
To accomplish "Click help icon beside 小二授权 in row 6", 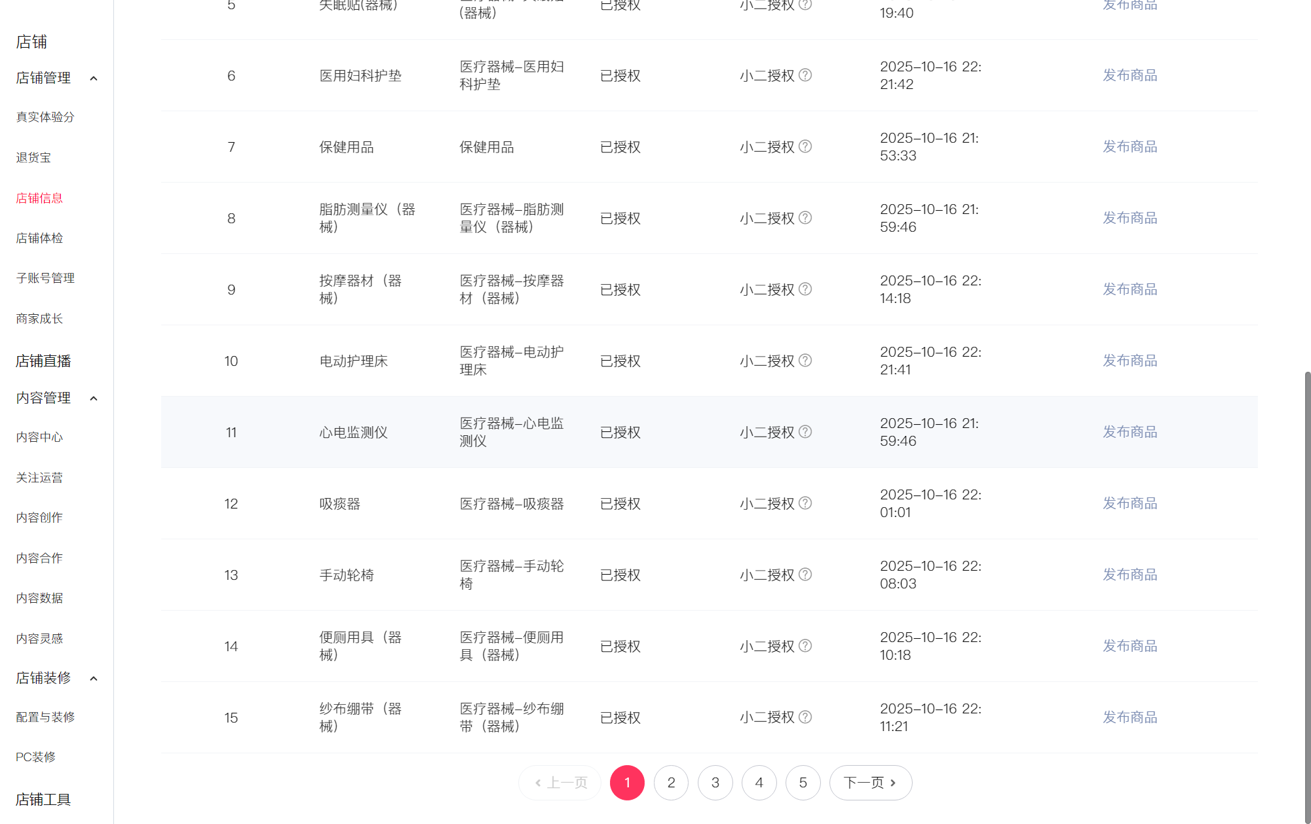I will 805,75.
